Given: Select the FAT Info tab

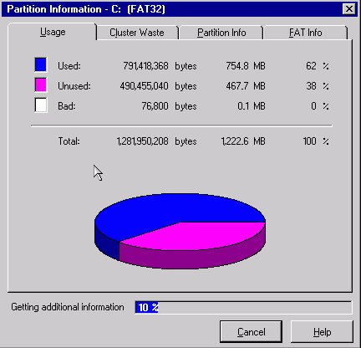Looking at the screenshot, I should point(306,33).
